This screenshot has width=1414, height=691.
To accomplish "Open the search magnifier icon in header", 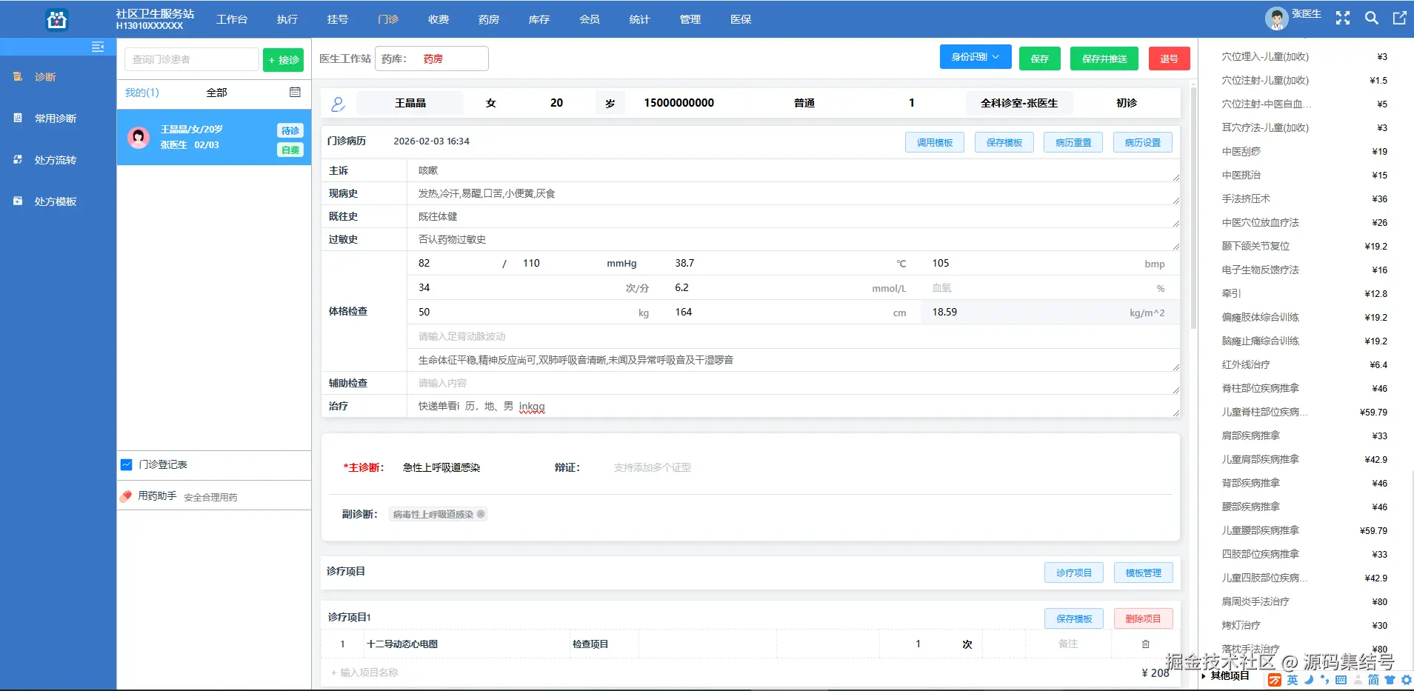I will click(x=1372, y=19).
